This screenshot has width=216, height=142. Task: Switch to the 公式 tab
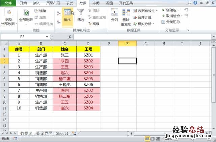(70, 3)
